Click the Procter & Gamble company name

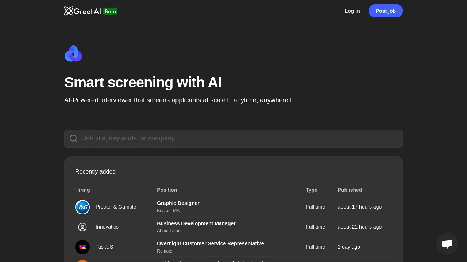pyautogui.click(x=116, y=207)
